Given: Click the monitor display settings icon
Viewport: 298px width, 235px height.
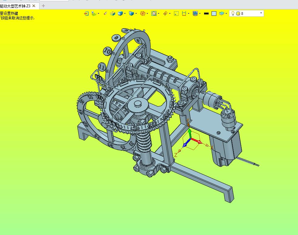Looking at the screenshot, I should tap(195, 13).
